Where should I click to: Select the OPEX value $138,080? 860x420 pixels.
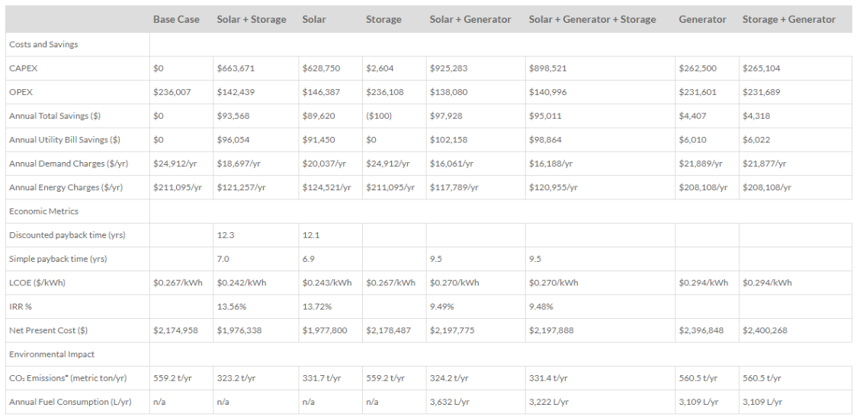448,92
